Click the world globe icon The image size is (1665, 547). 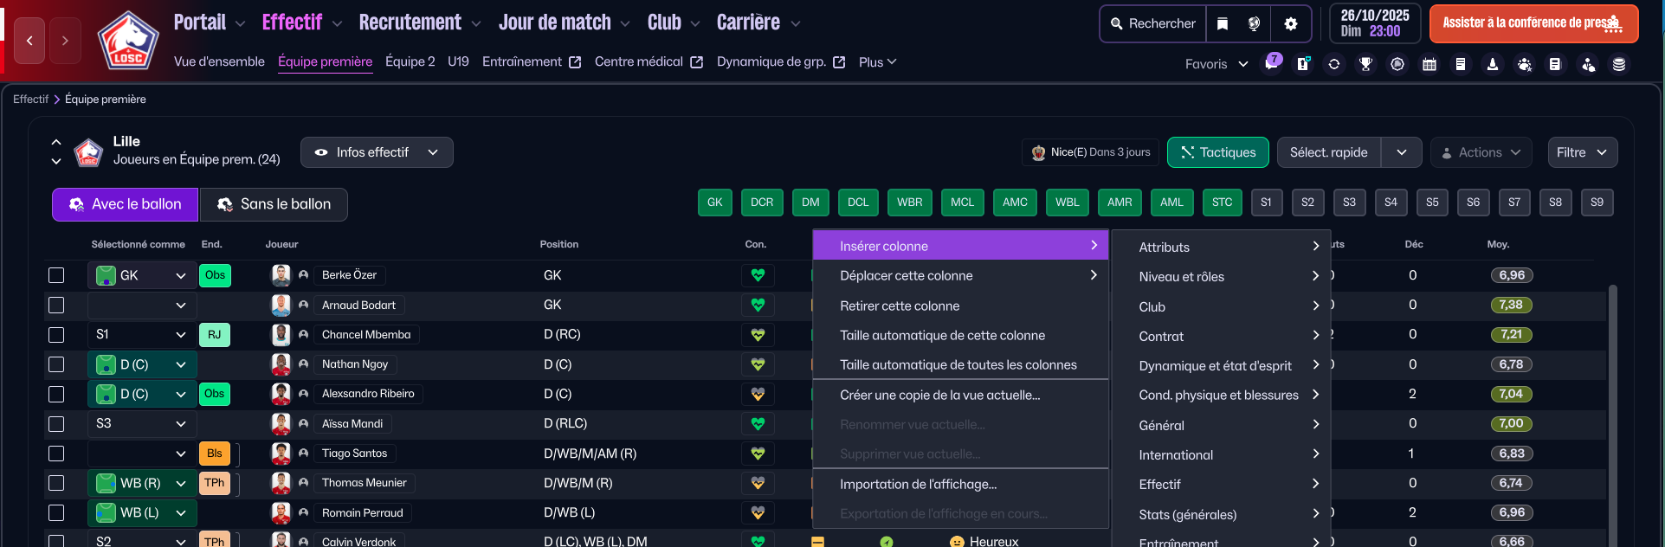(x=1254, y=24)
